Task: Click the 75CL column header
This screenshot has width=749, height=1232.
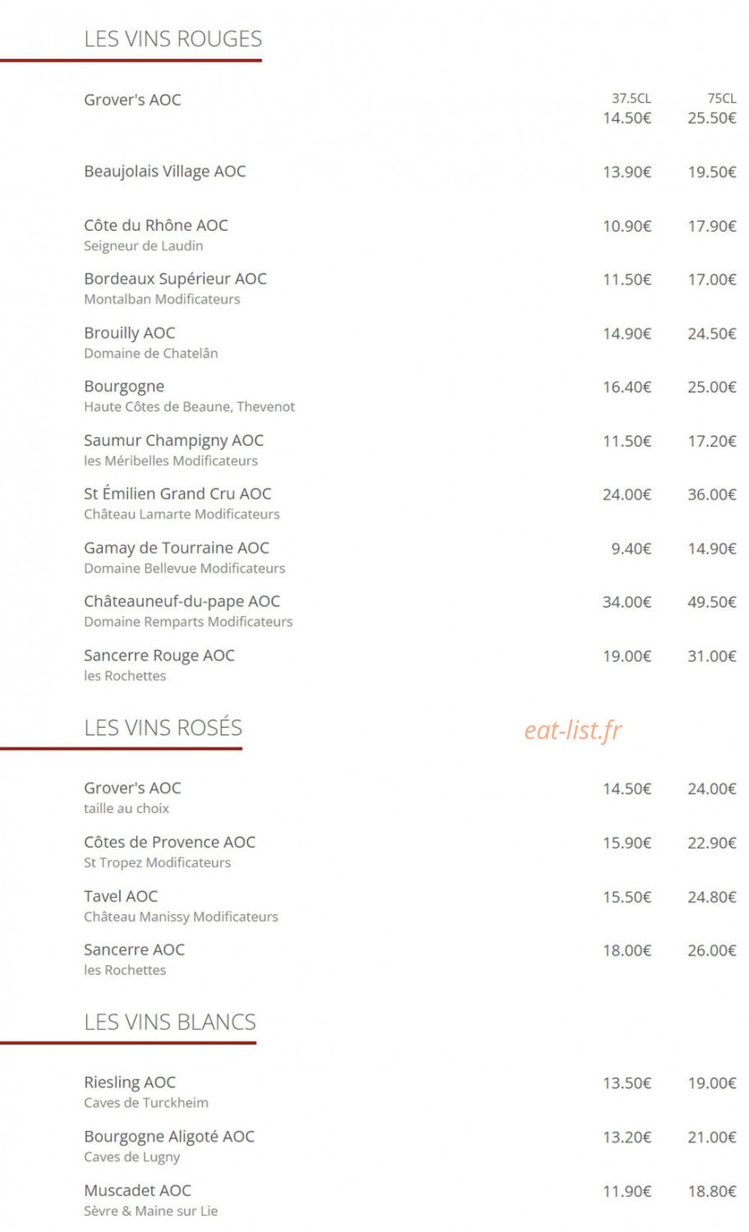Action: 722,98
